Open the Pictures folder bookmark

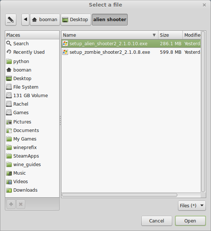coord(32,122)
